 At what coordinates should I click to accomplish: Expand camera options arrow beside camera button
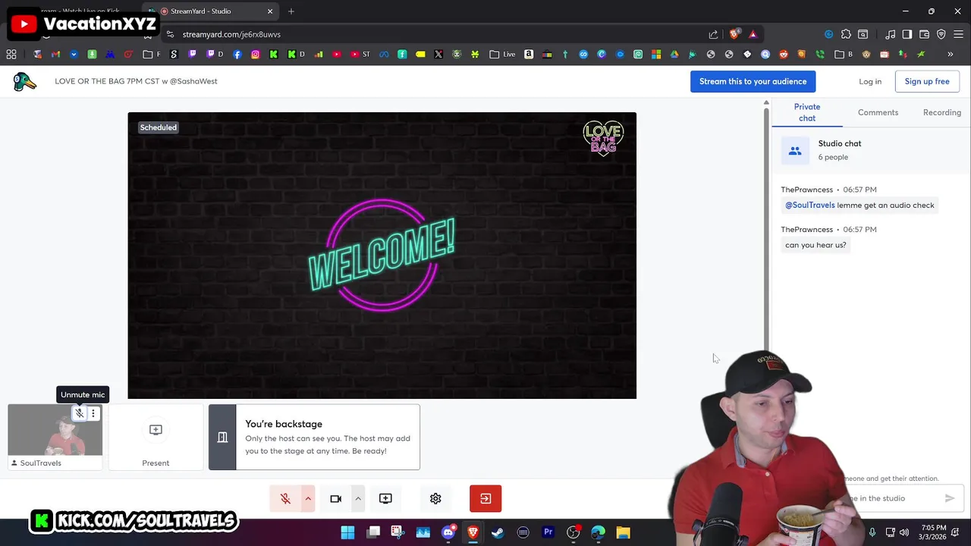tap(358, 498)
